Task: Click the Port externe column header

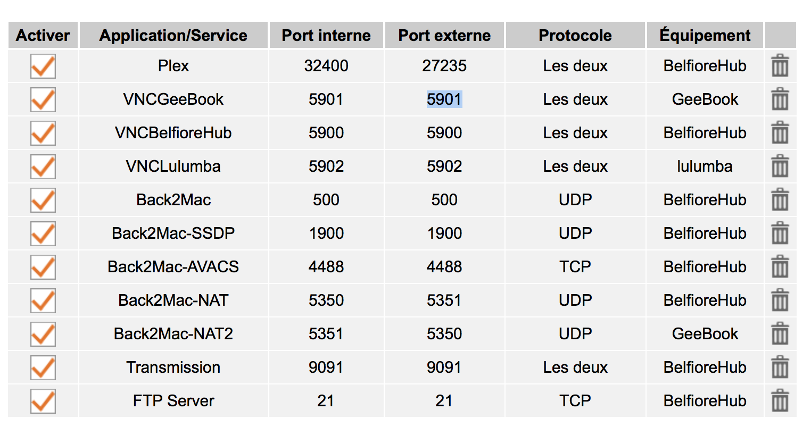Action: pos(444,35)
